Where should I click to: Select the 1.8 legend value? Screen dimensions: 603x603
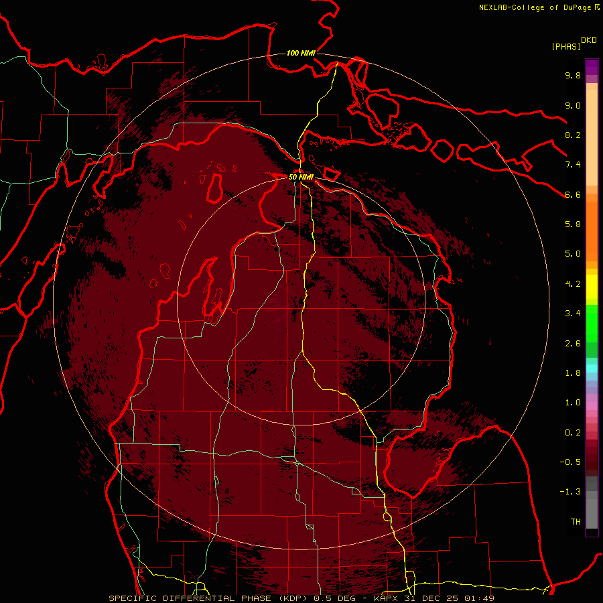[x=573, y=373]
